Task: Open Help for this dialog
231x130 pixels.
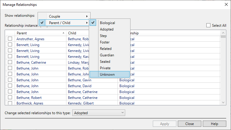Action: pos(214,124)
